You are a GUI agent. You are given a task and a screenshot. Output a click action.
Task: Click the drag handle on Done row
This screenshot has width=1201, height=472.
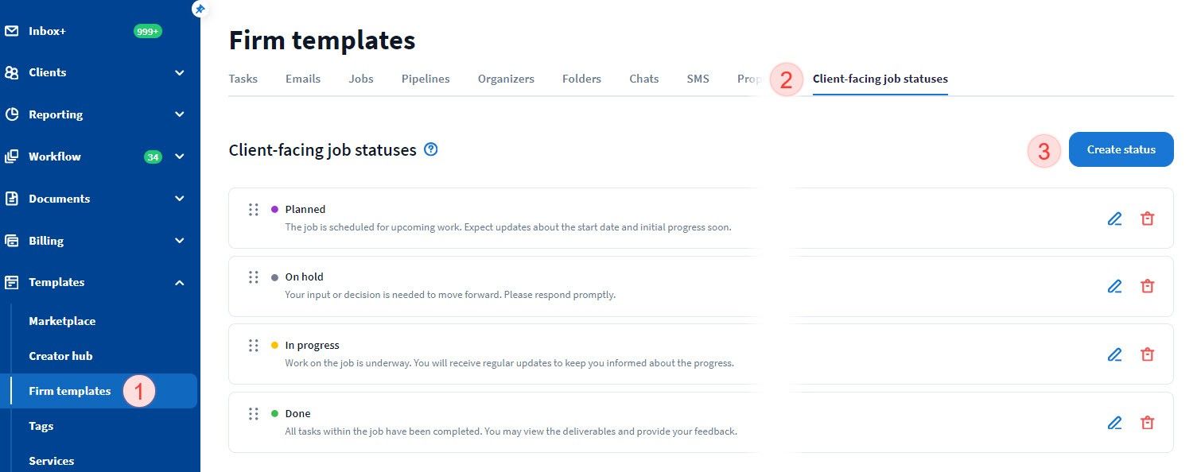point(253,414)
